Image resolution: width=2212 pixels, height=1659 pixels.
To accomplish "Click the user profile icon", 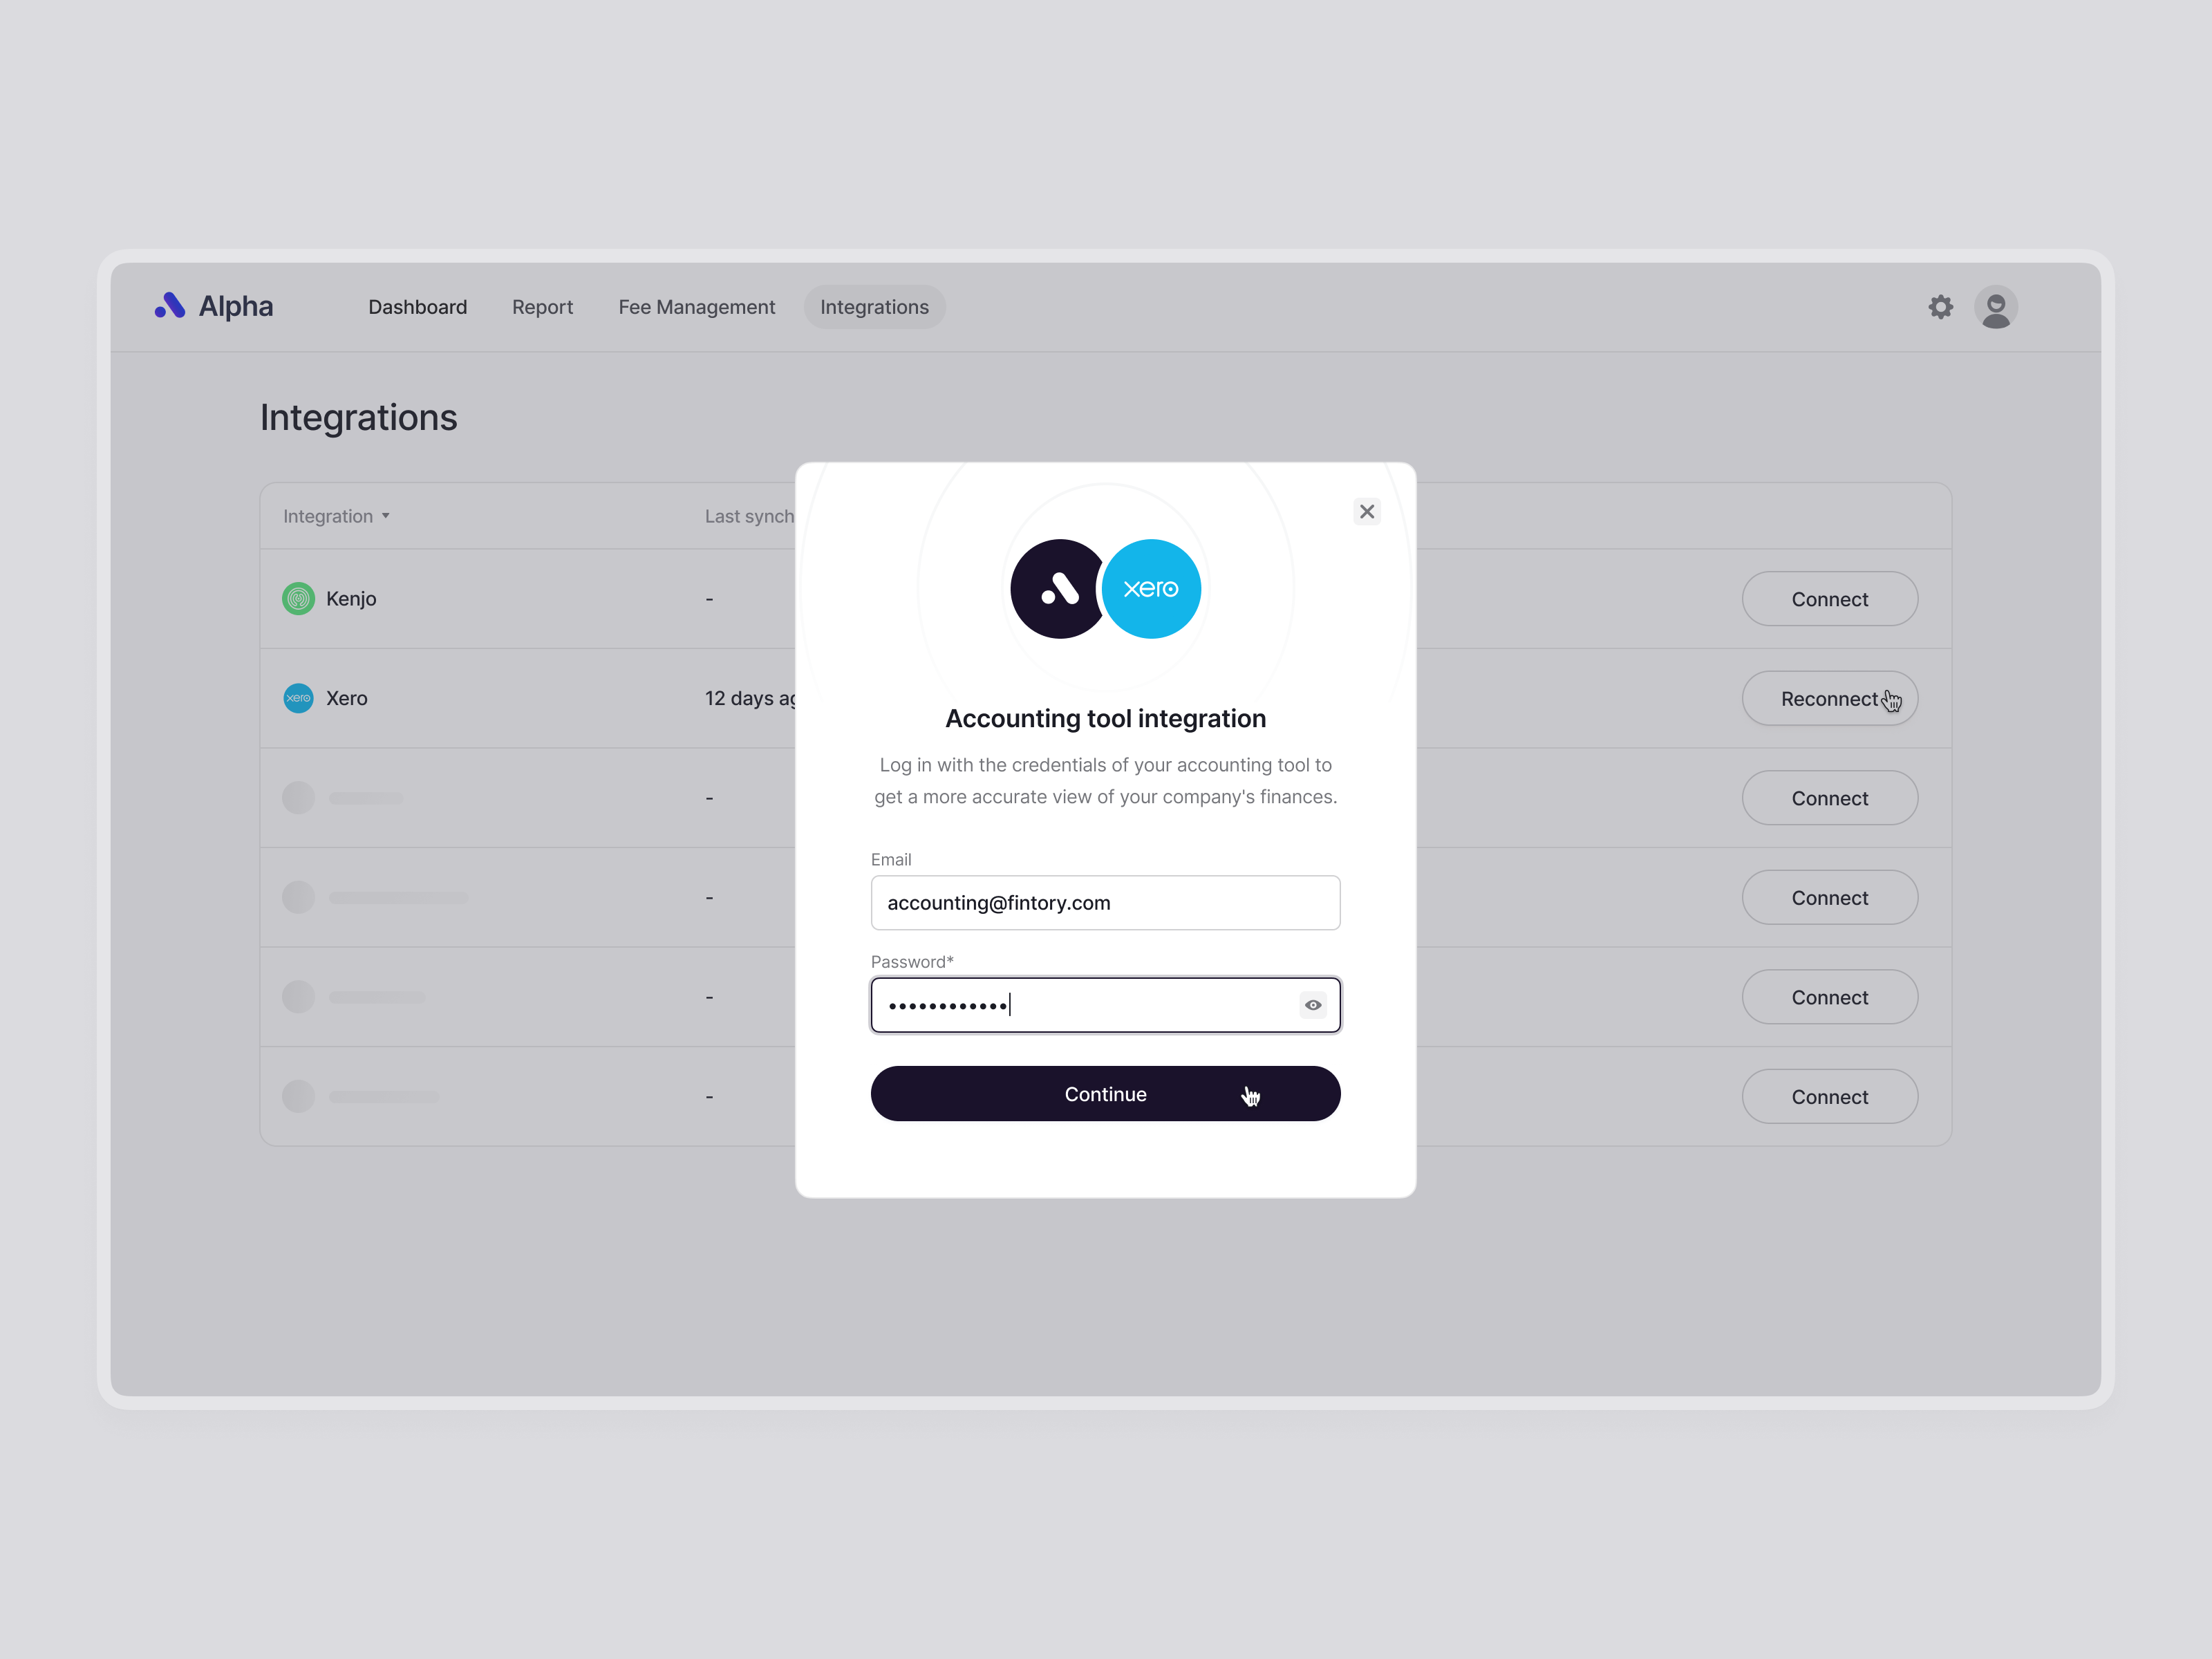I will click(1996, 307).
